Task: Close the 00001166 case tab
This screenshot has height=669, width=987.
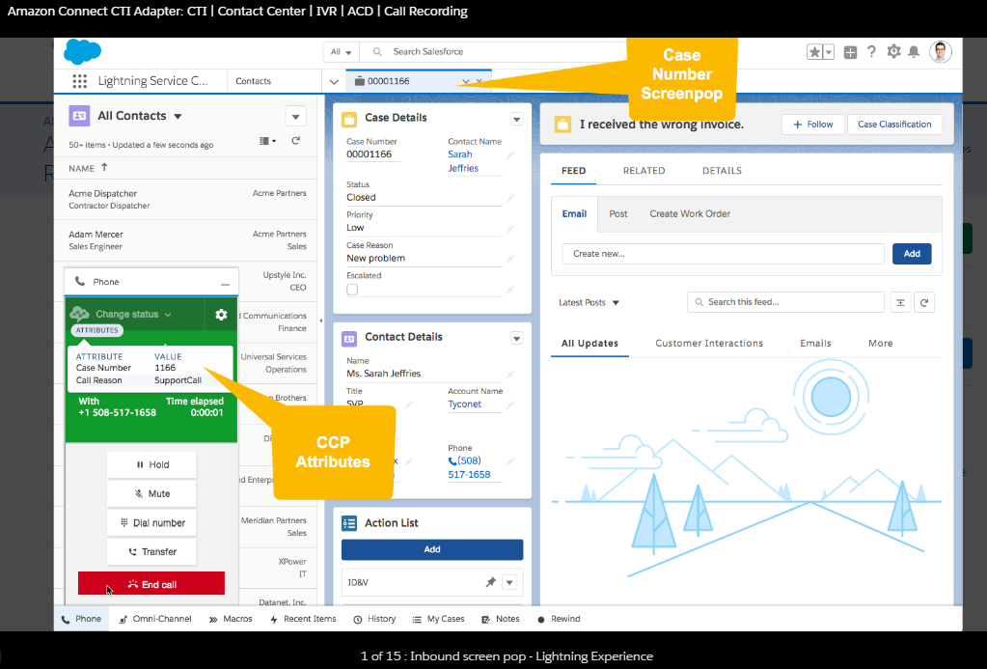Action: (x=480, y=81)
